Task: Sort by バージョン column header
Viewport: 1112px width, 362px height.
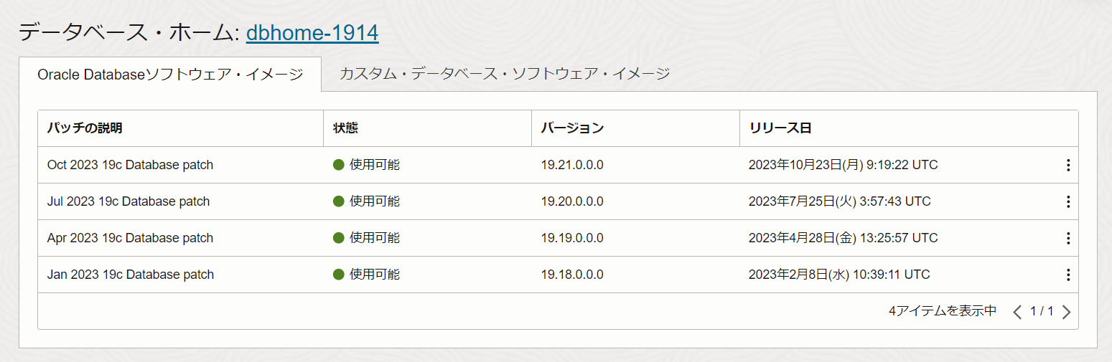Action: [x=572, y=128]
